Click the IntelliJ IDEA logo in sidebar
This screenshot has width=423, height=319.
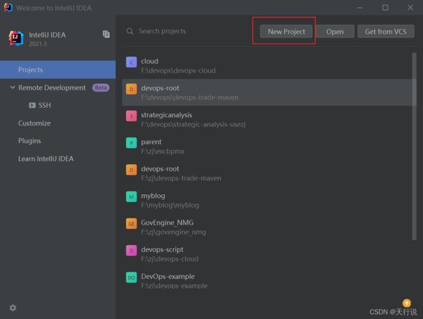coord(16,38)
